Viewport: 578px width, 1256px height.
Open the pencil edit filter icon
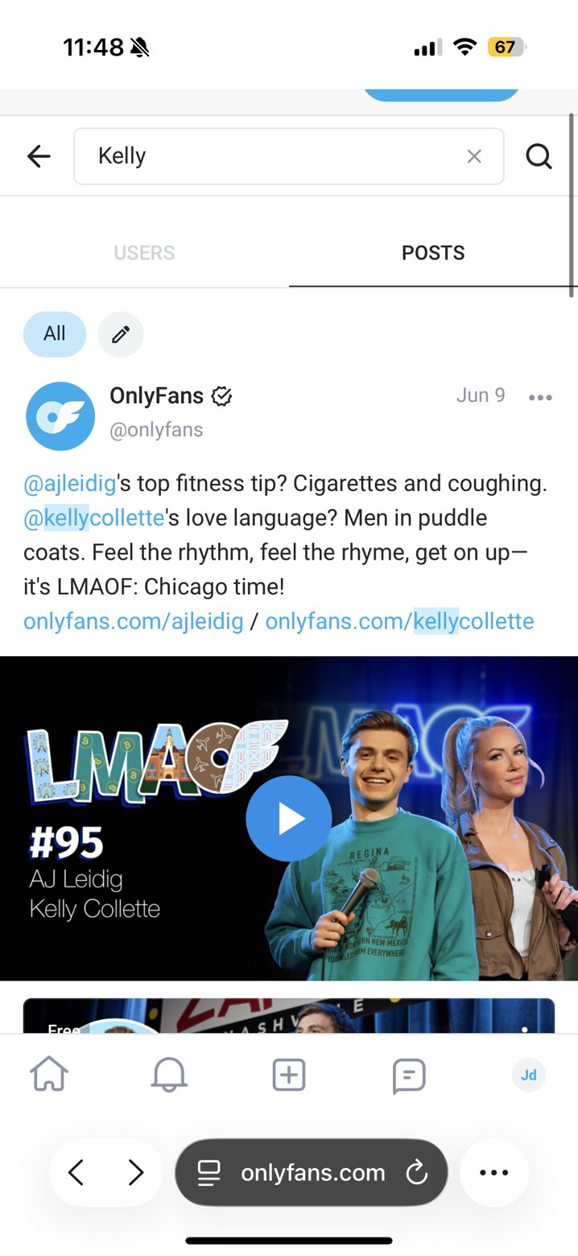121,334
